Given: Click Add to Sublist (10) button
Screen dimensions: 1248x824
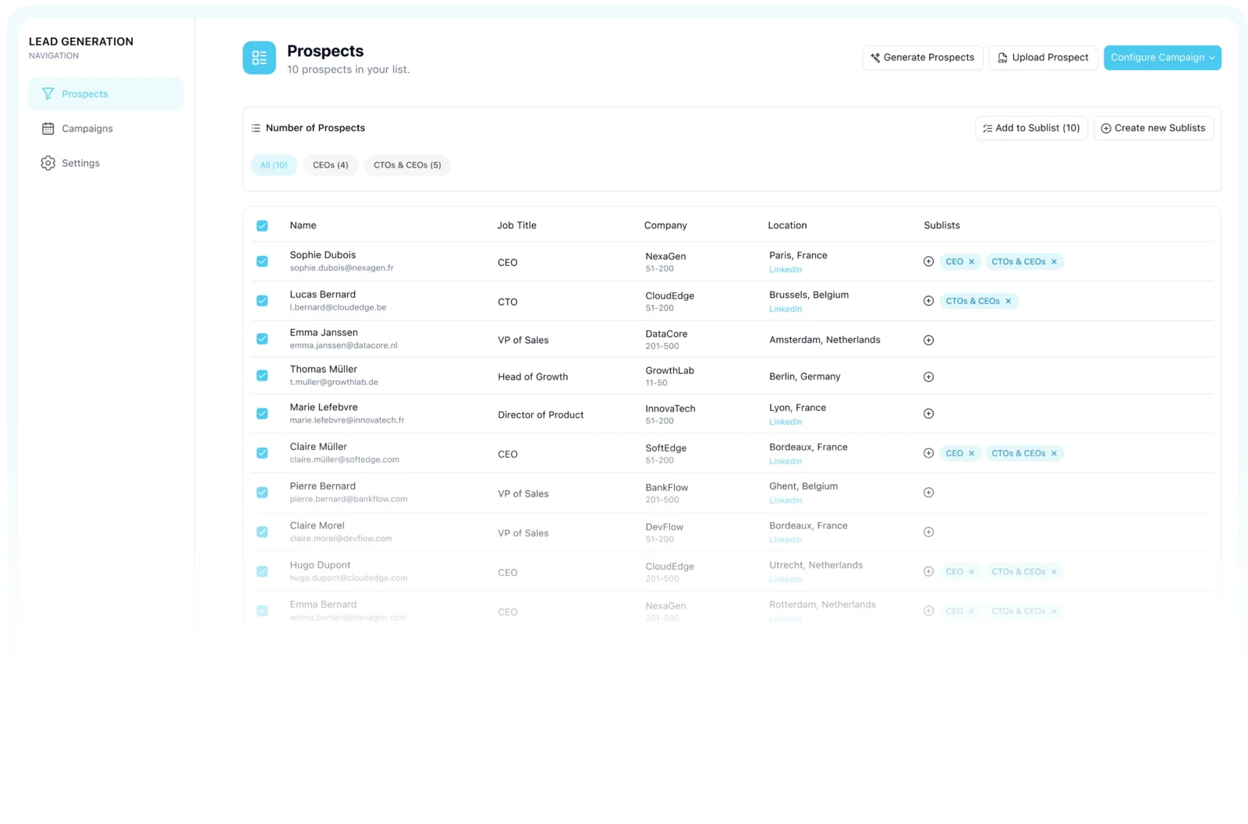Looking at the screenshot, I should [1031, 128].
